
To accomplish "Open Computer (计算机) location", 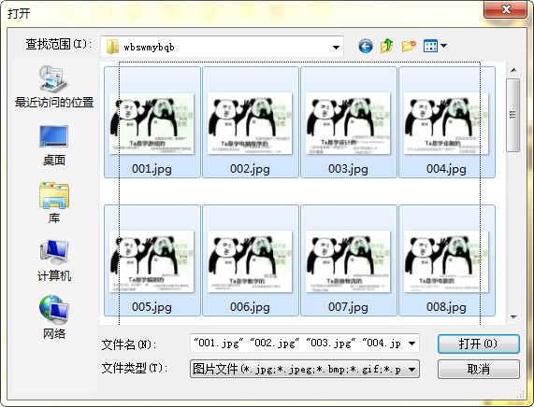I will 54,260.
